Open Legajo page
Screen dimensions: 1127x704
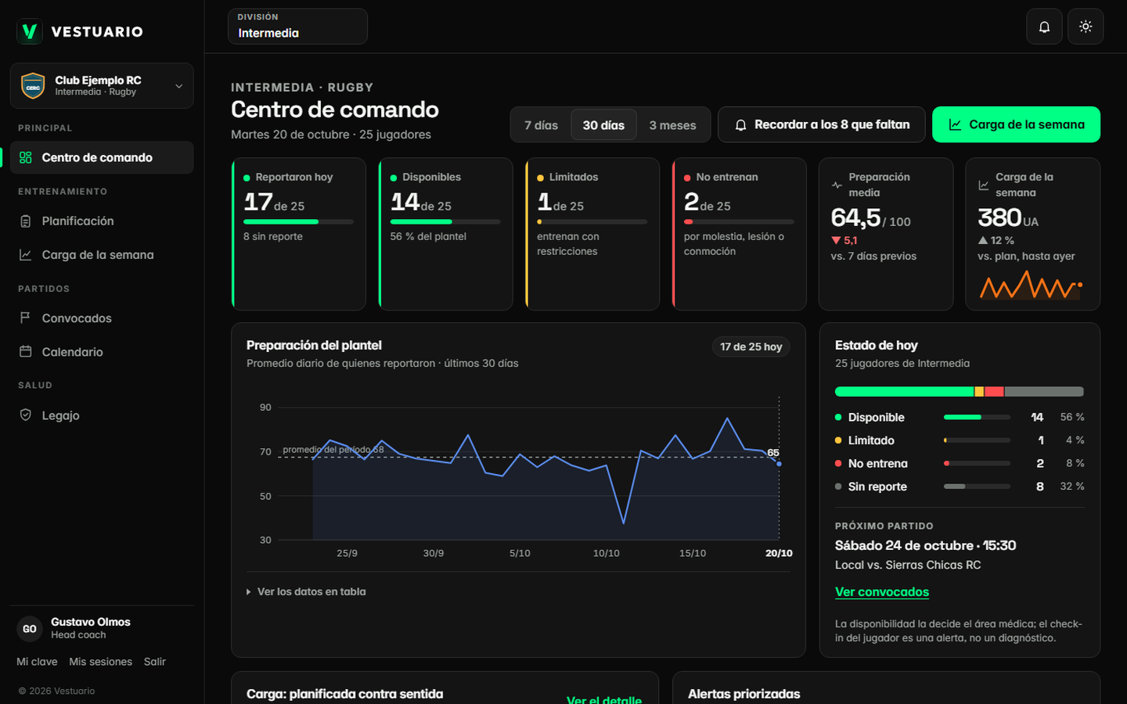[102, 415]
